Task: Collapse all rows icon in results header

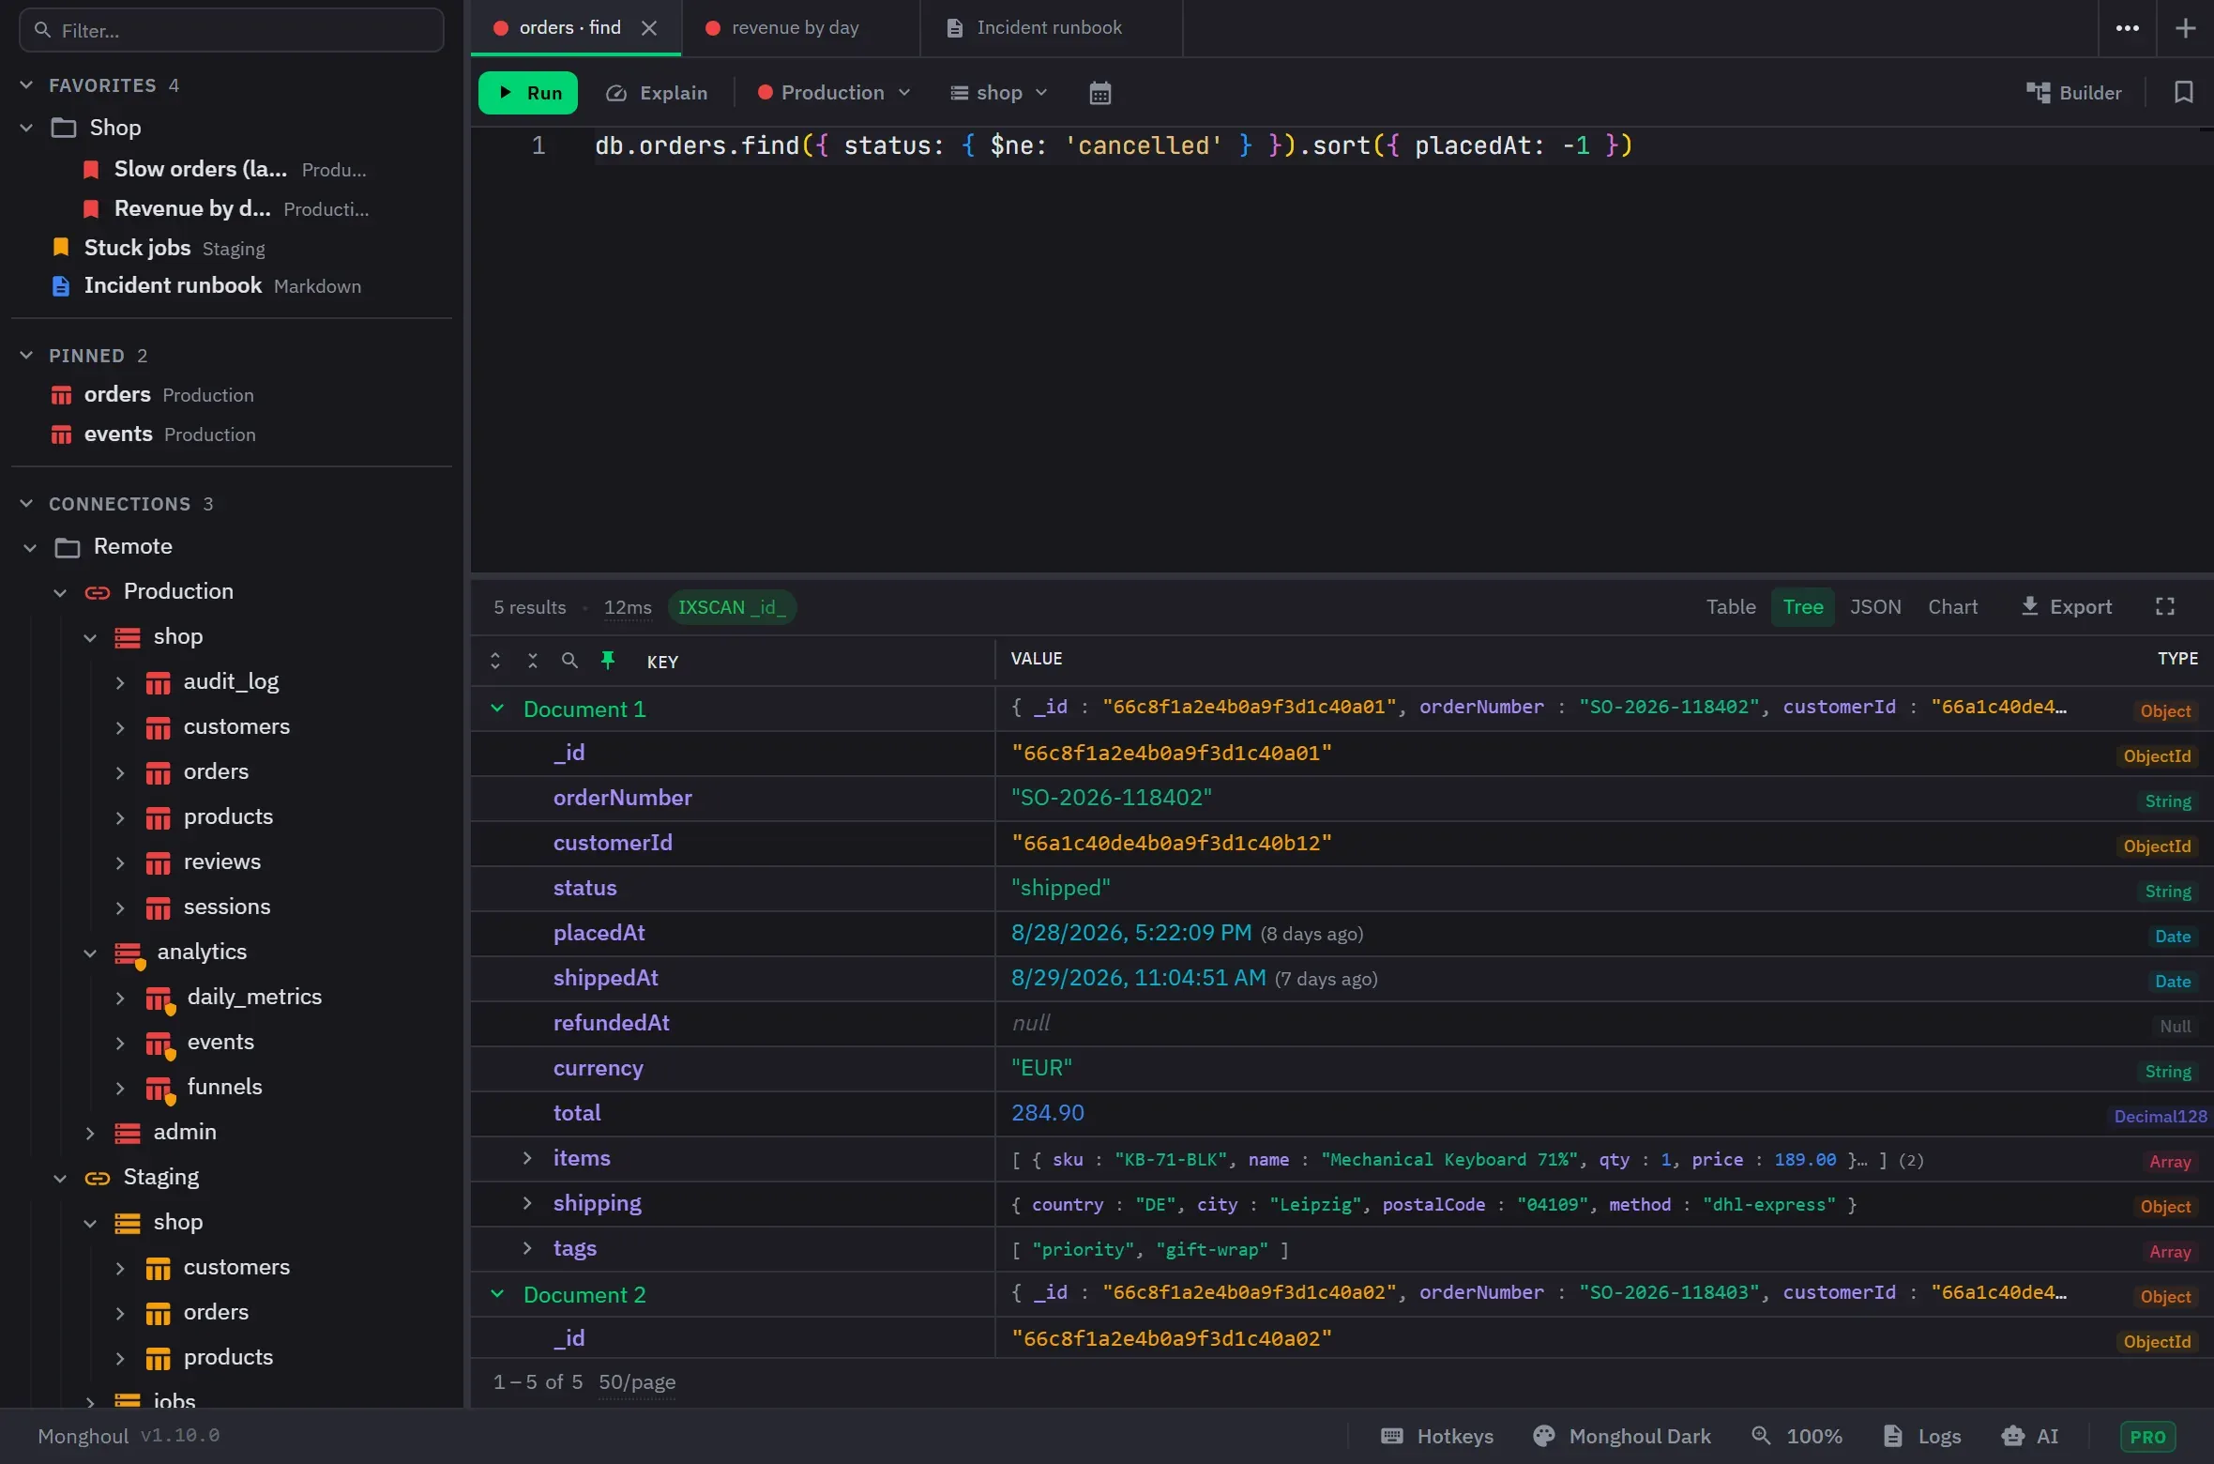Action: pos(532,661)
